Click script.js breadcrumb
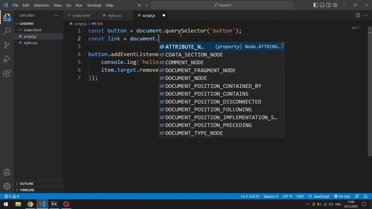 pos(80,24)
